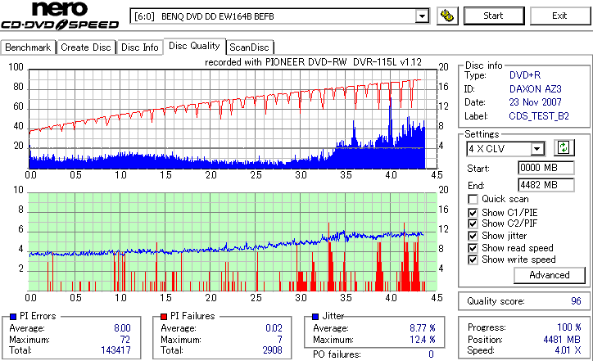Click the red PI Failures legend square
The height and width of the screenshot is (361, 593).
click(164, 317)
